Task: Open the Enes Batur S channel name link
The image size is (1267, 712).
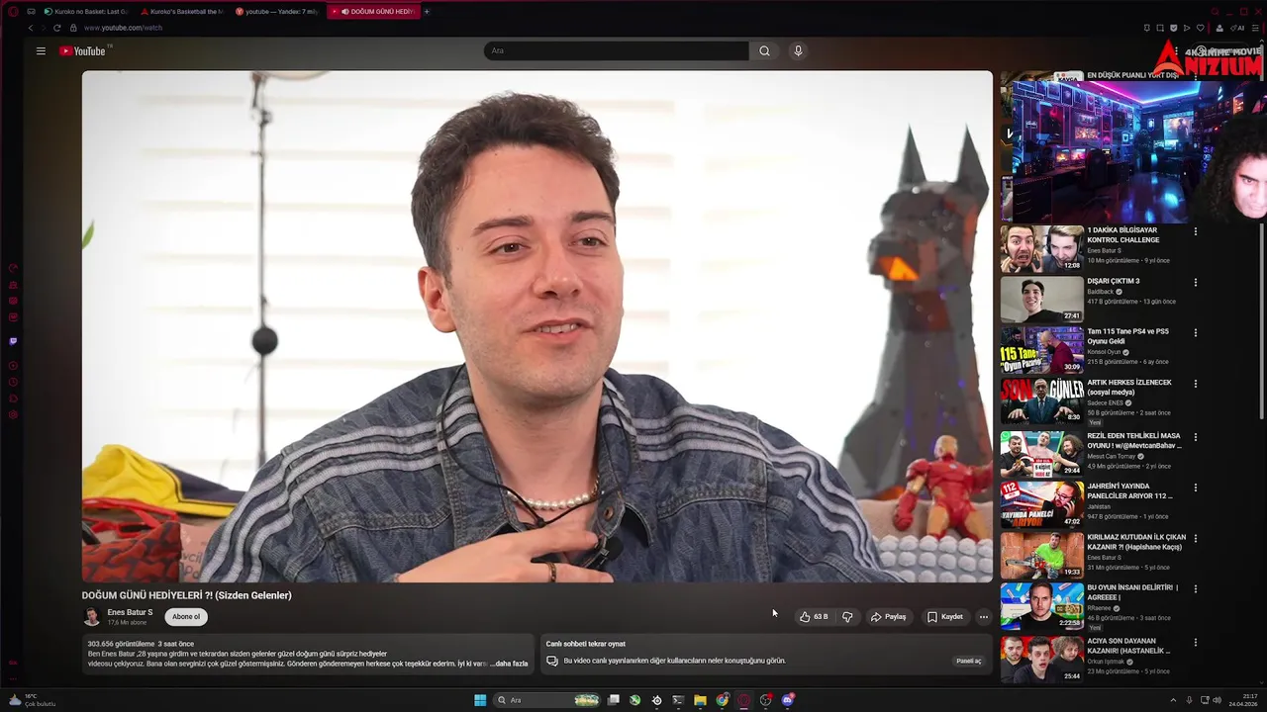Action: click(x=130, y=612)
